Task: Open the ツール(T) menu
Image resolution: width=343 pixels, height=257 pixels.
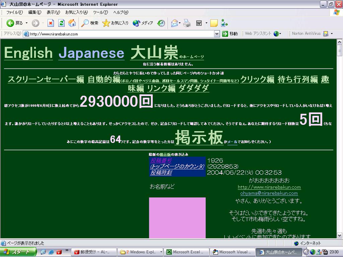Action: click(100, 12)
